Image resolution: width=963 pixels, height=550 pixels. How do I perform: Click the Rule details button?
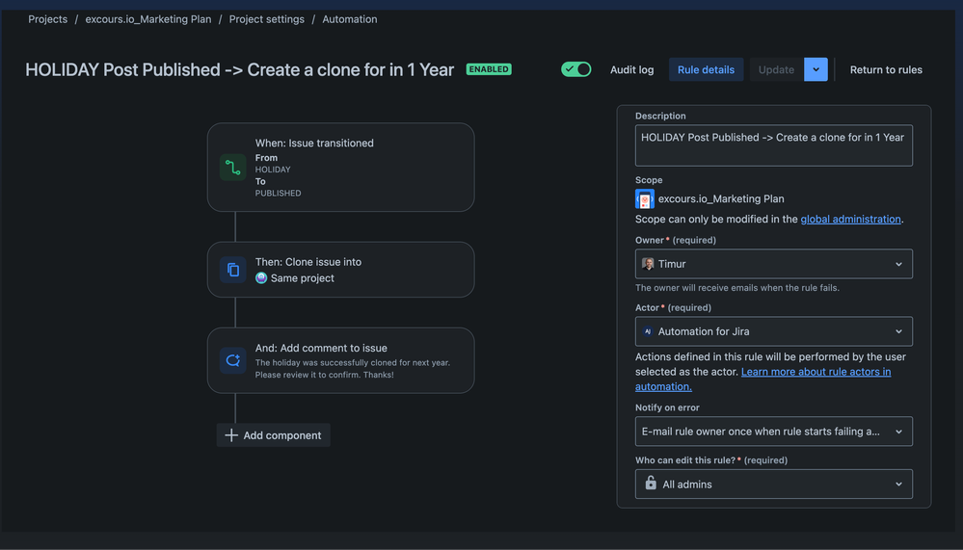tap(706, 69)
